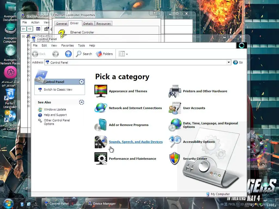Image resolution: width=279 pixels, height=209 pixels.
Task: Click the Security Center shield icon
Action: pyautogui.click(x=174, y=158)
